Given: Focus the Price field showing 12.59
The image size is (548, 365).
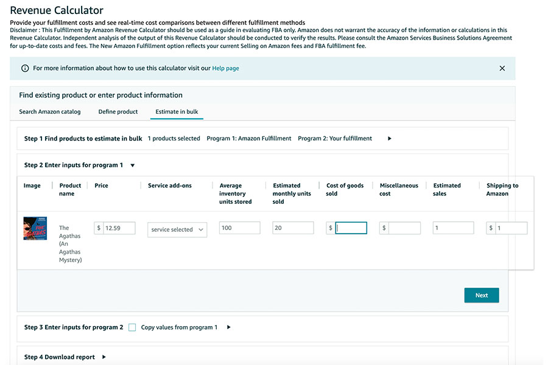Looking at the screenshot, I should (119, 228).
